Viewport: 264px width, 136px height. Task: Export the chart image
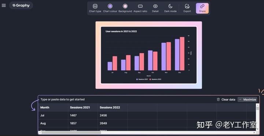pyautogui.click(x=187, y=8)
